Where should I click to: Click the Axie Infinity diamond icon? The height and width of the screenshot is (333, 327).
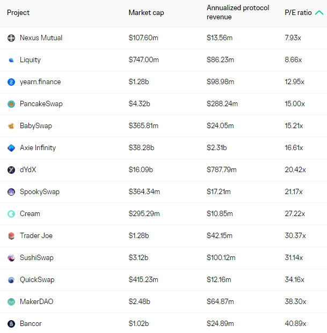click(x=11, y=148)
